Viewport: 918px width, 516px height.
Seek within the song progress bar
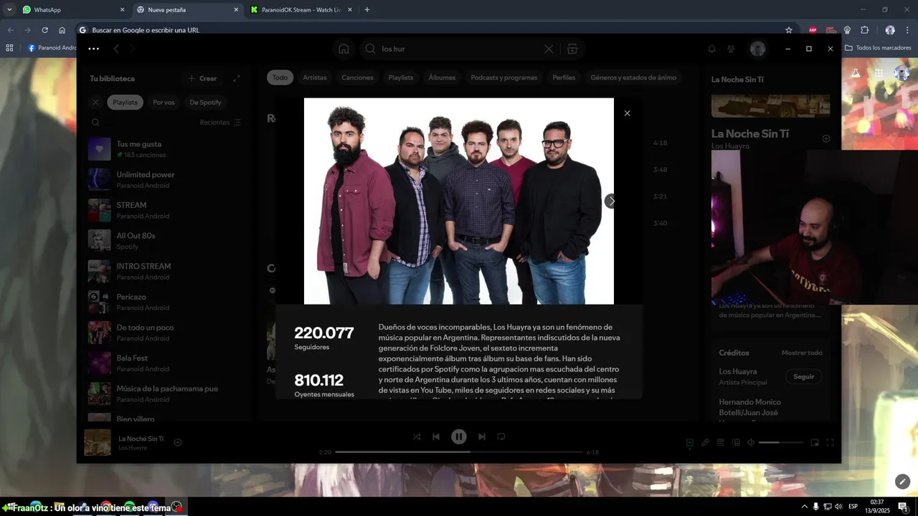click(459, 452)
